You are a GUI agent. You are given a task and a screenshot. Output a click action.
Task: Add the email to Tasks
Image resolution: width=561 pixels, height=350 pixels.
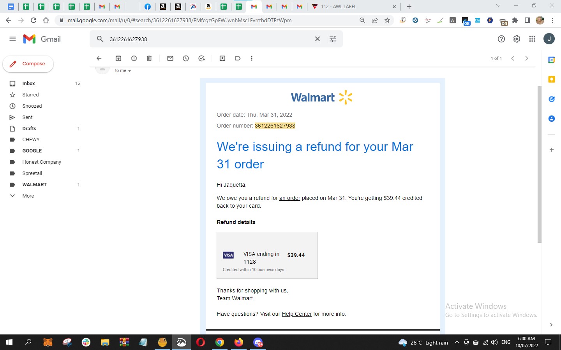(201, 58)
